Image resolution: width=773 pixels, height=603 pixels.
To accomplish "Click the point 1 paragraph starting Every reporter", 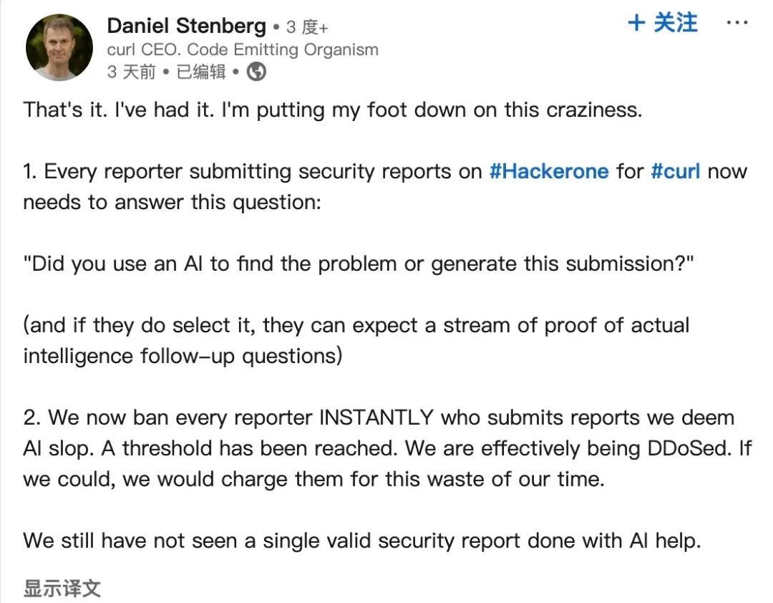I will (x=385, y=187).
